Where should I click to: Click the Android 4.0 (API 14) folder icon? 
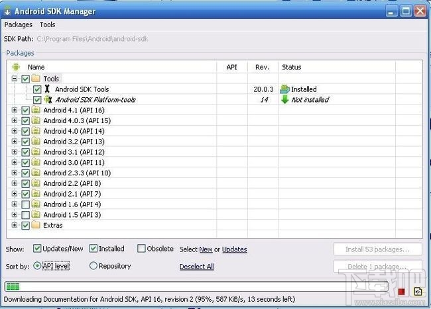click(x=36, y=131)
